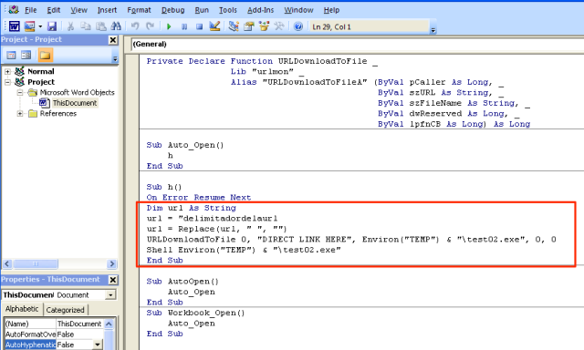584x350 pixels.
Task: Click the Ln 29, Col 1 position field
Action: point(370,26)
